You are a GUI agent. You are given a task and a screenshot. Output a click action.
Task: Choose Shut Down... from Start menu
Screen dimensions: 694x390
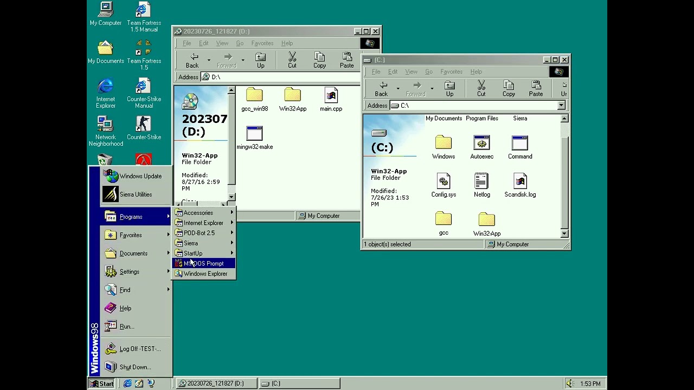pyautogui.click(x=136, y=367)
